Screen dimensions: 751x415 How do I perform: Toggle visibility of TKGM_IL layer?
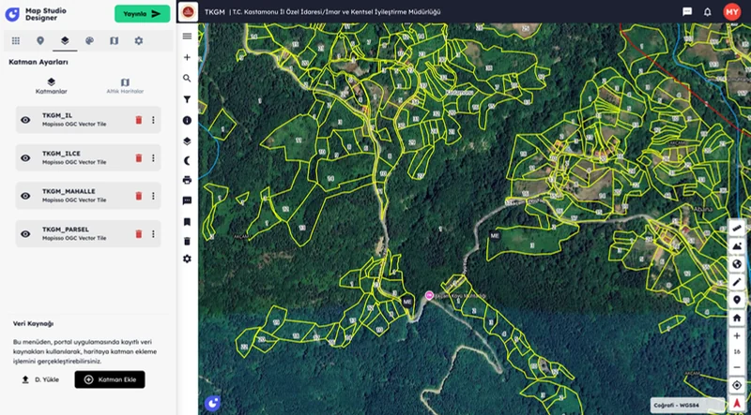point(25,120)
